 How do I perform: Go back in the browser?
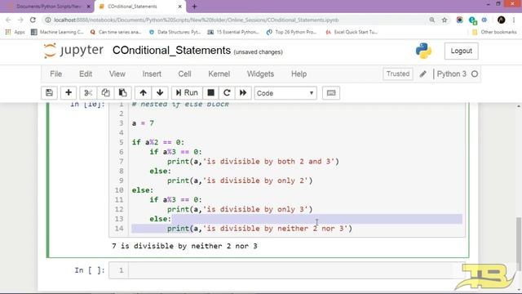(8, 20)
